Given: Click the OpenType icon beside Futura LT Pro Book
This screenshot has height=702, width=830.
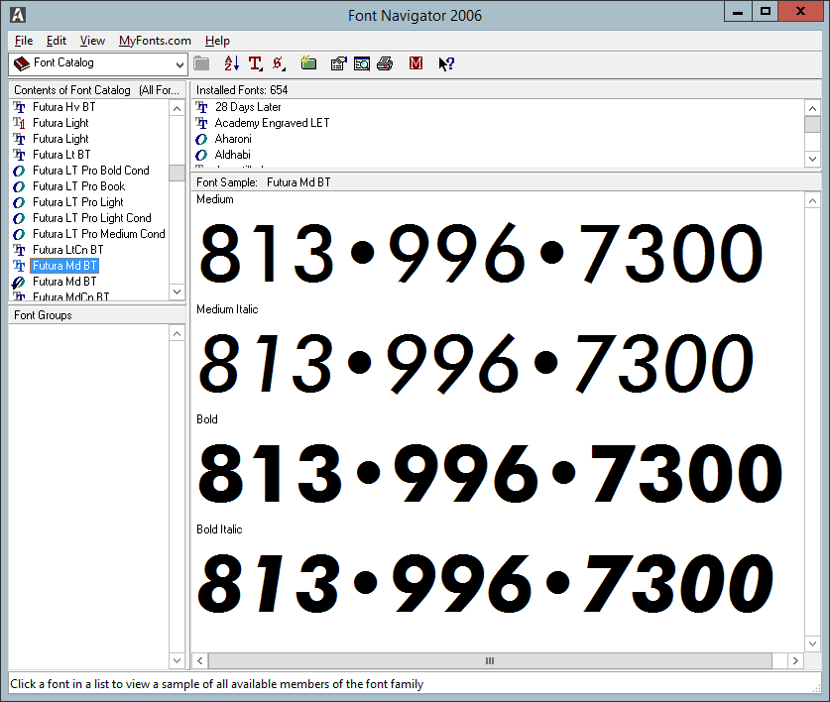Looking at the screenshot, I should pyautogui.click(x=19, y=186).
